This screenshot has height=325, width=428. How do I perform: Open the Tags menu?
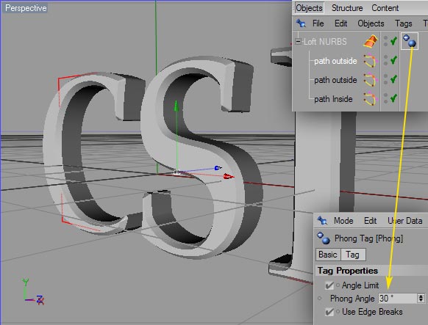[403, 23]
